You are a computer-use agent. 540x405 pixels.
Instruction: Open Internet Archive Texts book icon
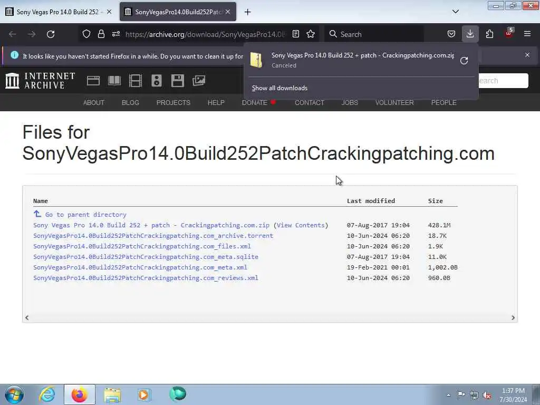point(114,81)
